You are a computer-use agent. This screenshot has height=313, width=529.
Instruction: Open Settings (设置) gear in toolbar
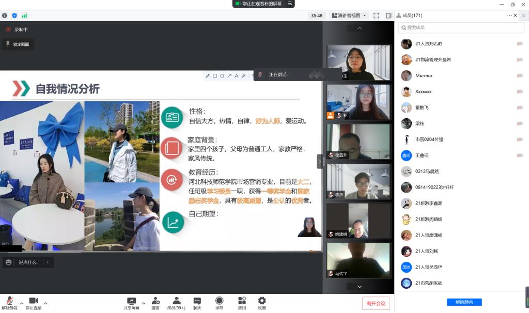[262, 303]
